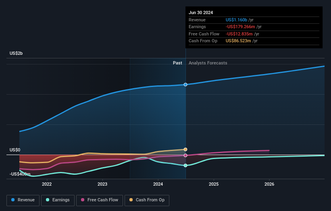This screenshot has height=211, width=331.
Task: Click the 2025 x-axis label
Action: pyautogui.click(x=214, y=184)
